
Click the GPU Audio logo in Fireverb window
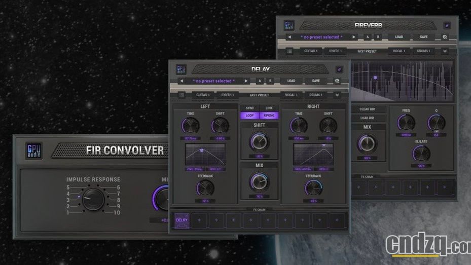(x=289, y=25)
